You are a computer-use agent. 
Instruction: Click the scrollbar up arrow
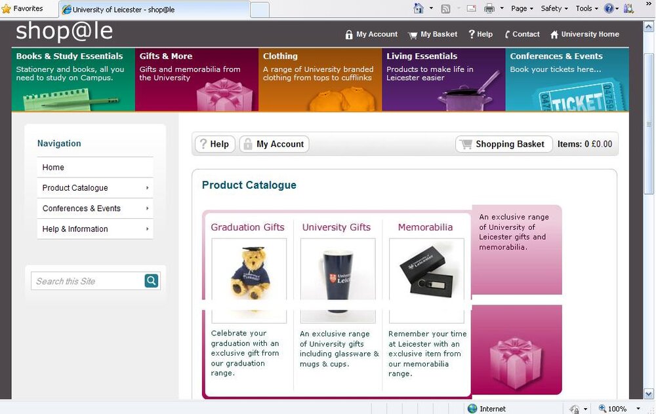(649, 27)
